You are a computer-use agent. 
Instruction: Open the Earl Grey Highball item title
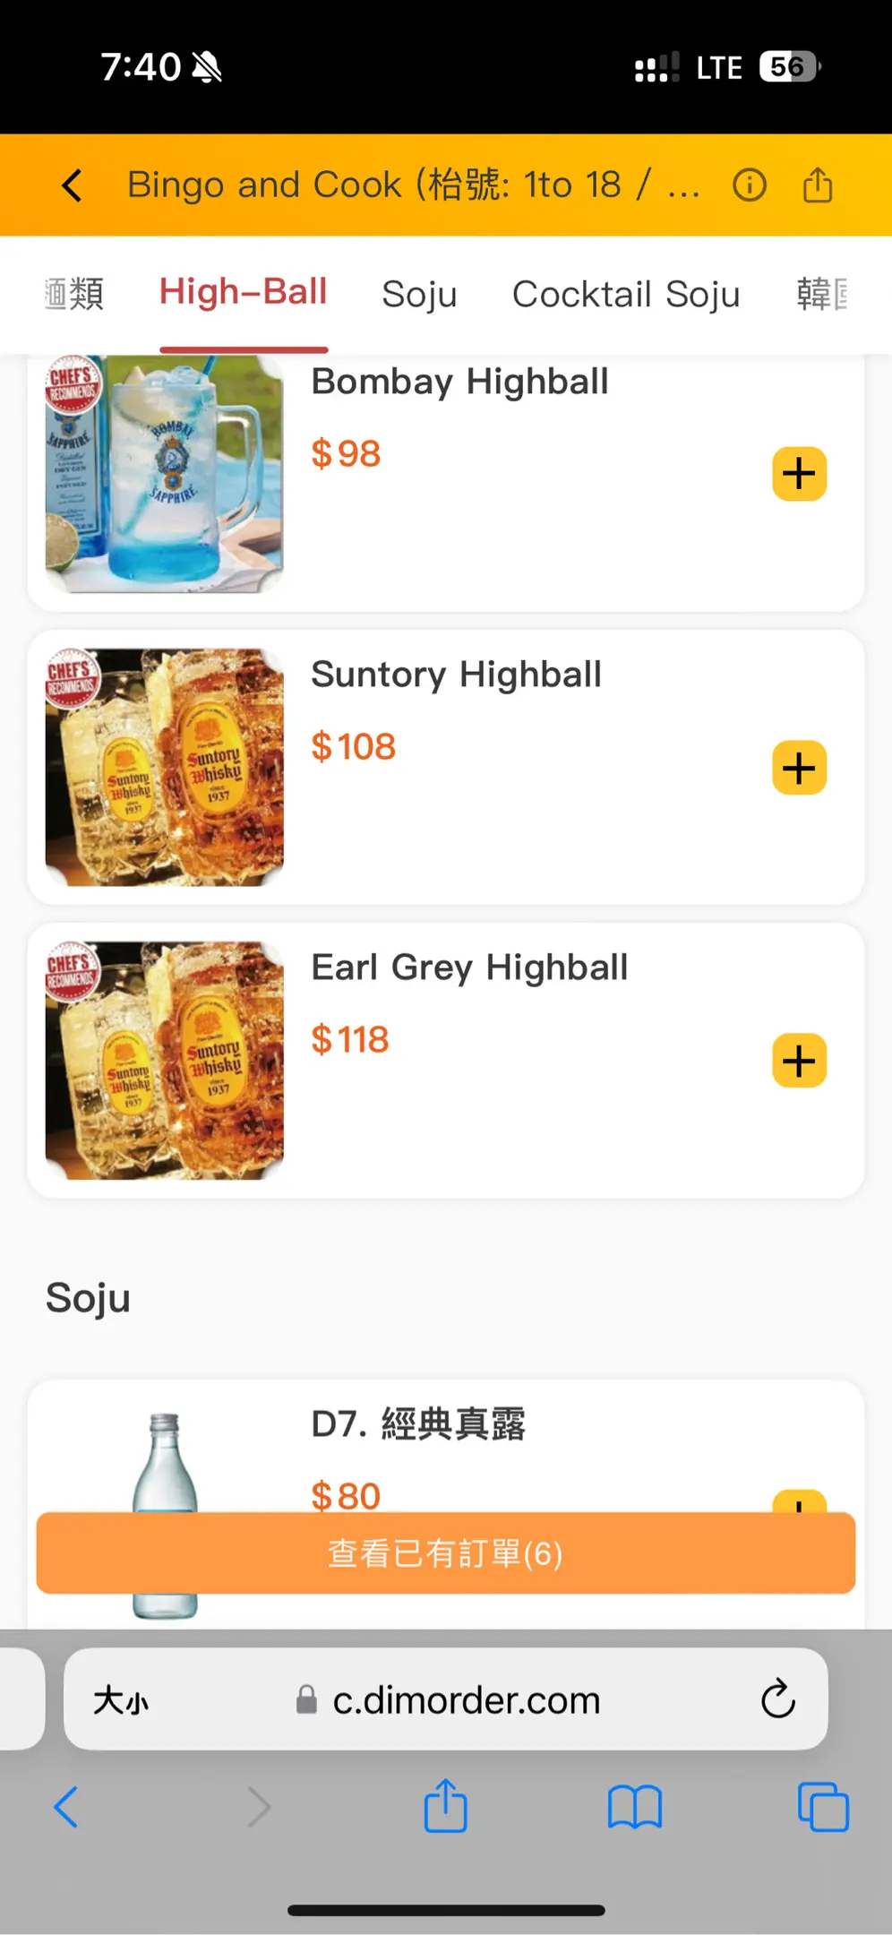pyautogui.click(x=469, y=967)
